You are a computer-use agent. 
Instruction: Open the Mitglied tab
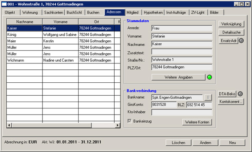(x=133, y=13)
